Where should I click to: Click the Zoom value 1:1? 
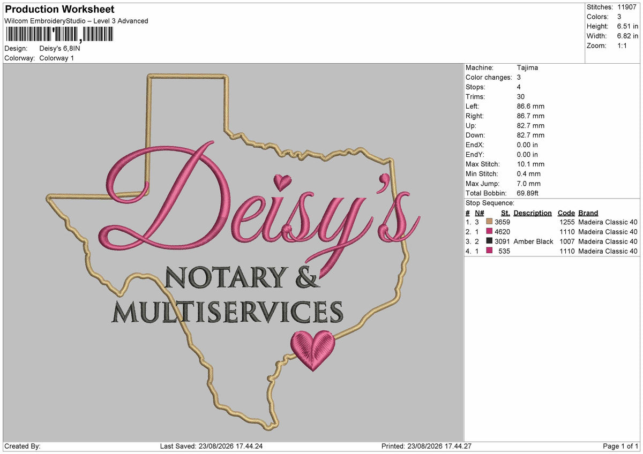pyautogui.click(x=623, y=46)
